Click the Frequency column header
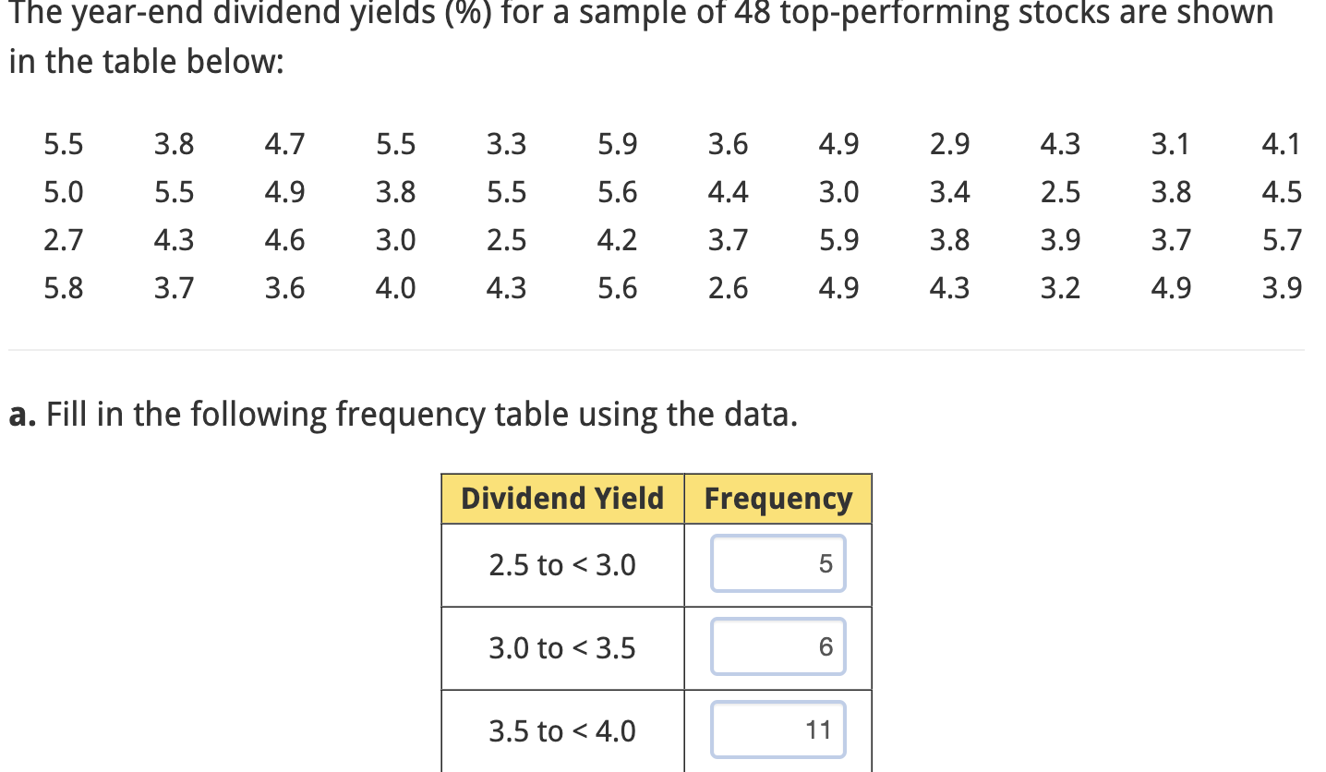This screenshot has width=1326, height=772. tap(778, 498)
